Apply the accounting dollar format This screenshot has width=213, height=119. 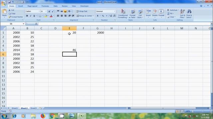pyautogui.click(x=98, y=16)
